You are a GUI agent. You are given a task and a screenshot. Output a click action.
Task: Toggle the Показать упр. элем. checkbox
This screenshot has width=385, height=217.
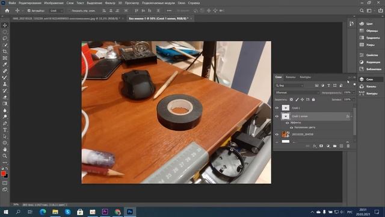pyautogui.click(x=69, y=11)
